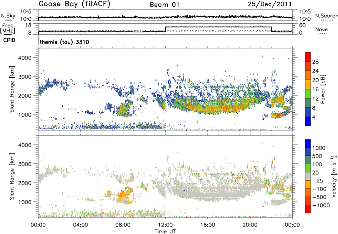Click the '20:00' time axis tick label
The image size is (338, 234).
[x=250, y=225]
